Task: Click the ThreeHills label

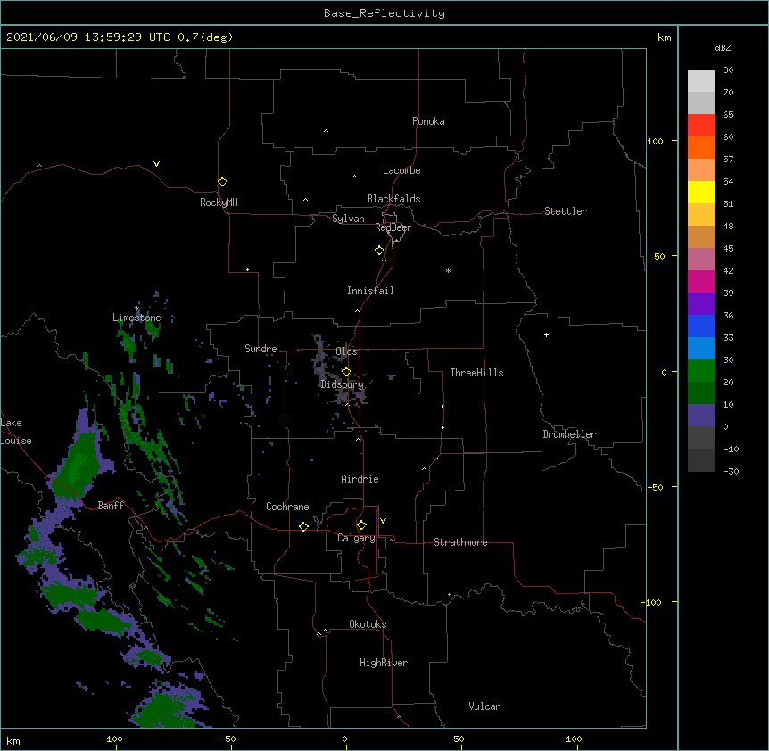Action: click(476, 373)
